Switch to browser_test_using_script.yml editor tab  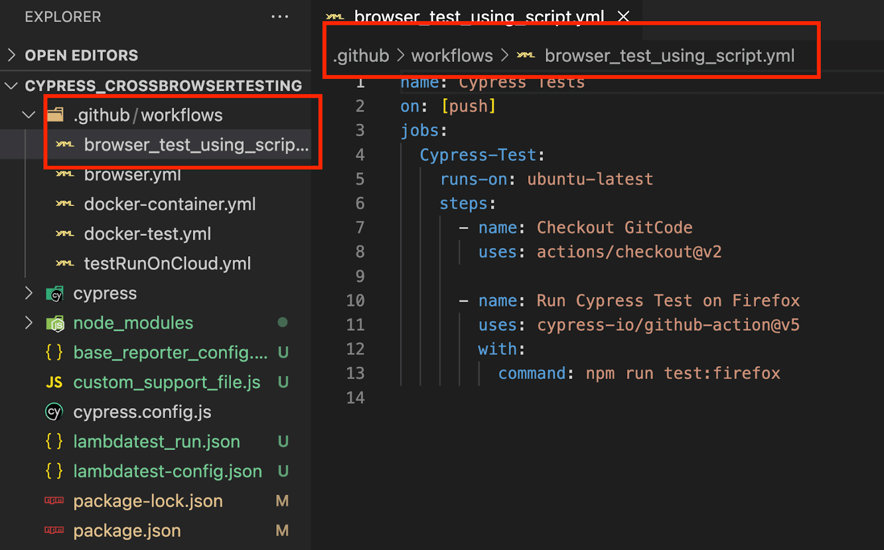(478, 17)
